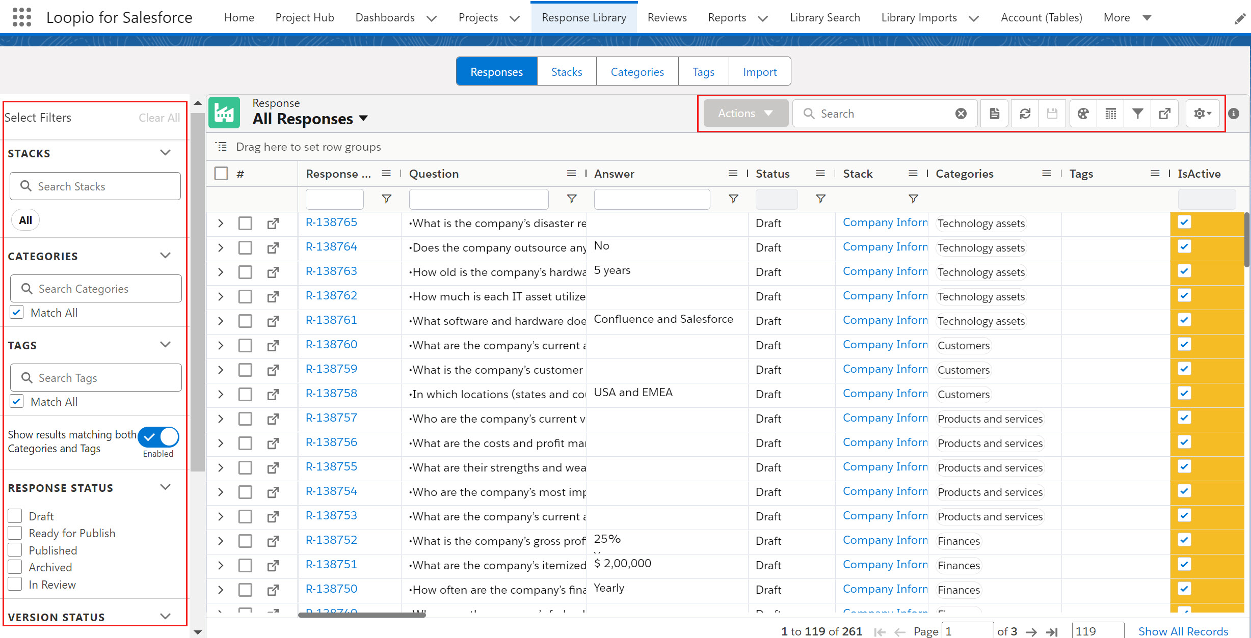Click in the Search Stacks field
This screenshot has height=638, width=1251.
(x=95, y=186)
